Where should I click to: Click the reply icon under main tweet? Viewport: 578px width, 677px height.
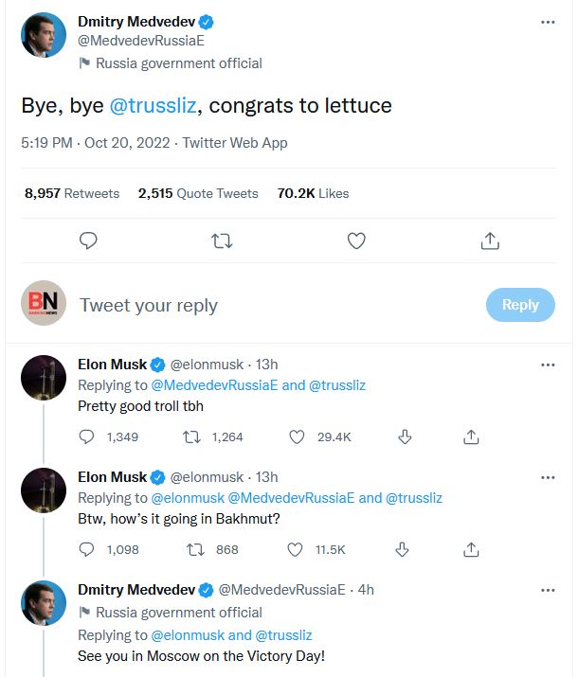[88, 241]
